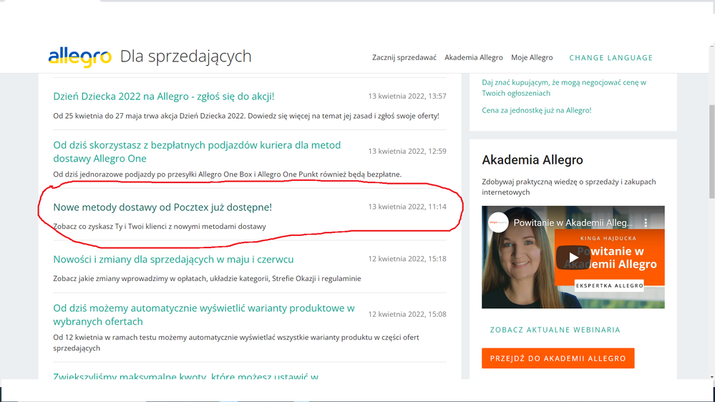715x402 pixels.
Task: Go to Moje Allegro
Action: click(x=532, y=57)
